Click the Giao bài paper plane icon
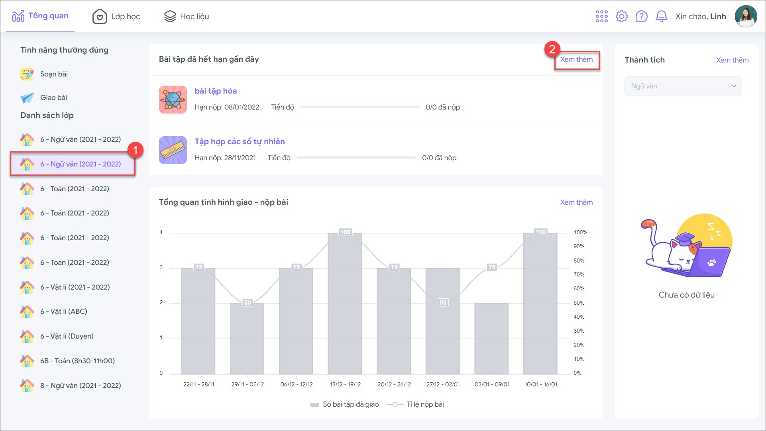 [27, 98]
